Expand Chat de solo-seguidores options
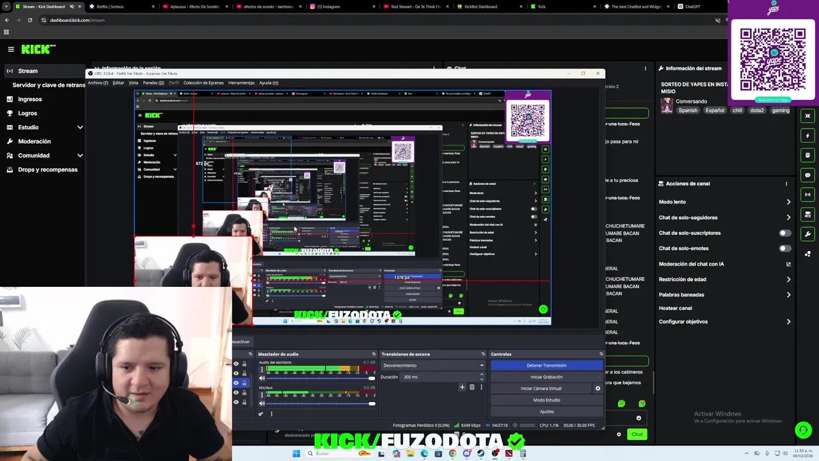819x461 pixels. 788,218
